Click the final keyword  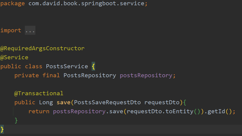[x=51, y=75]
